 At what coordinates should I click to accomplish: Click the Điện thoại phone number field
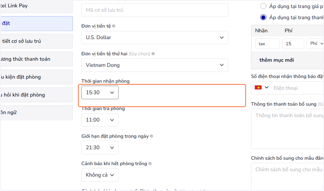297,88
